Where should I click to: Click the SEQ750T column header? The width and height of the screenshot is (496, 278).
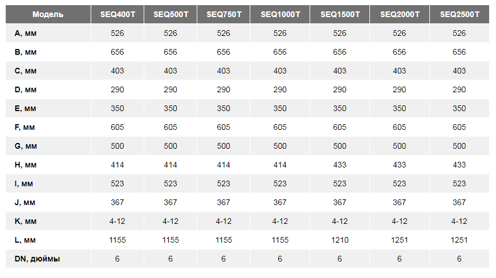tap(223, 14)
